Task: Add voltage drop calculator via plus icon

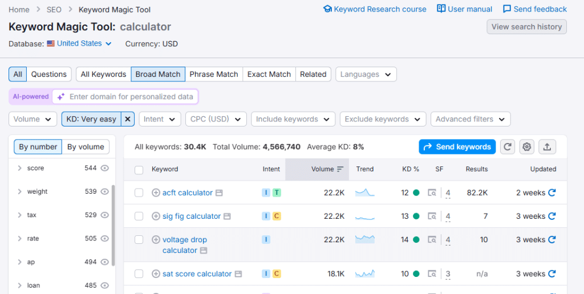Action: (x=156, y=240)
